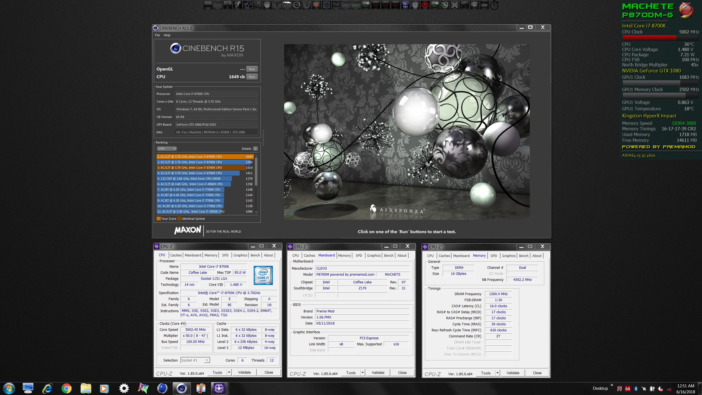Click the recycle bin dock icon
This screenshot has width=702, height=395.
[484, 5]
